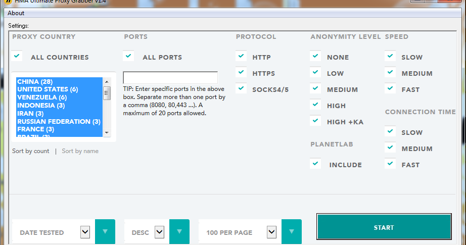Toggle the All Ports checkbox
The height and width of the screenshot is (245, 466).
click(129, 56)
